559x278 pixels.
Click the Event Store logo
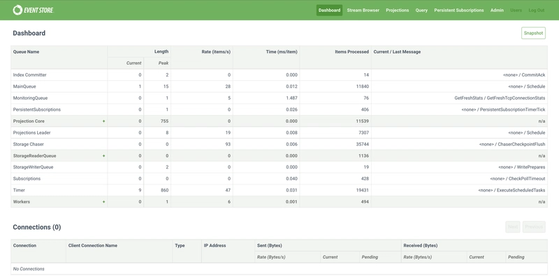click(x=33, y=10)
